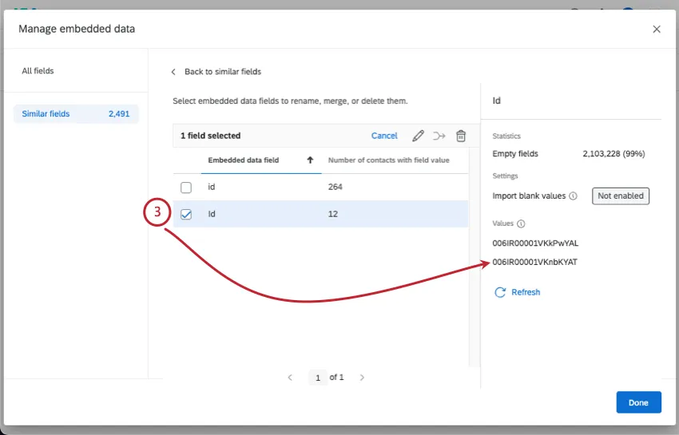Select the Similar fields tab
This screenshot has width=679, height=435.
[x=76, y=114]
